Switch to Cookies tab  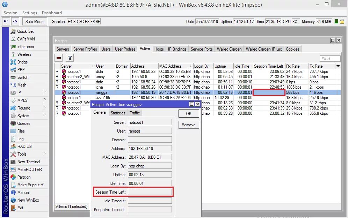(x=292, y=49)
